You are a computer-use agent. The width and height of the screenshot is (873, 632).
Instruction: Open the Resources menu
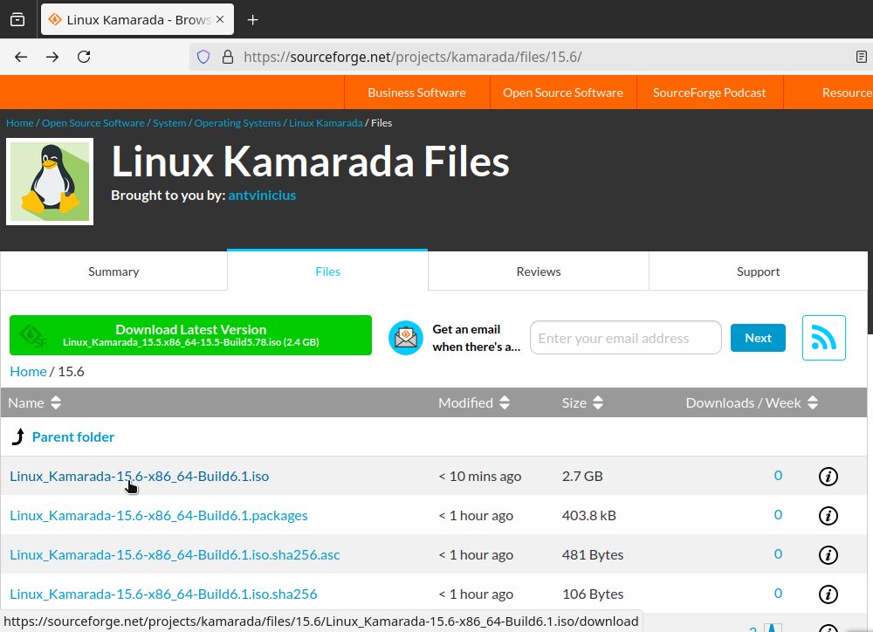coord(846,93)
